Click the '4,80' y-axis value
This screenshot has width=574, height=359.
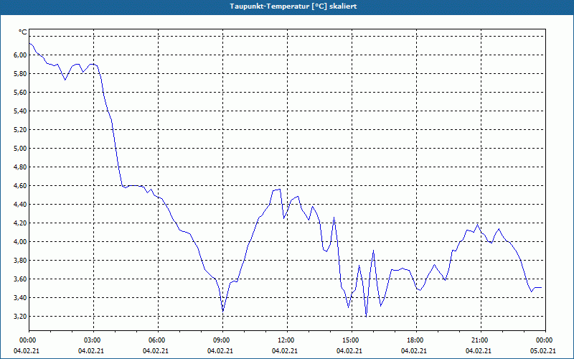(x=21, y=167)
